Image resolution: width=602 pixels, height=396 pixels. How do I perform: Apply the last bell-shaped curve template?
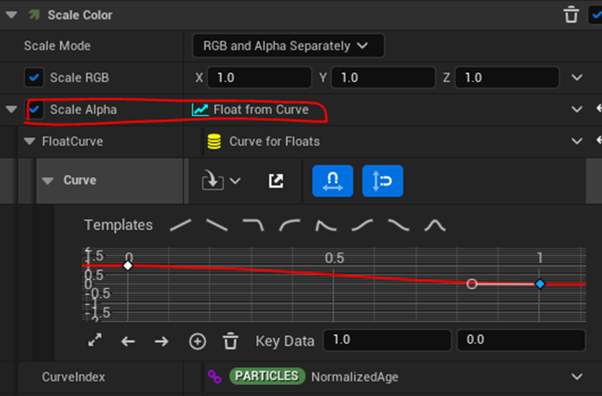[x=435, y=226]
